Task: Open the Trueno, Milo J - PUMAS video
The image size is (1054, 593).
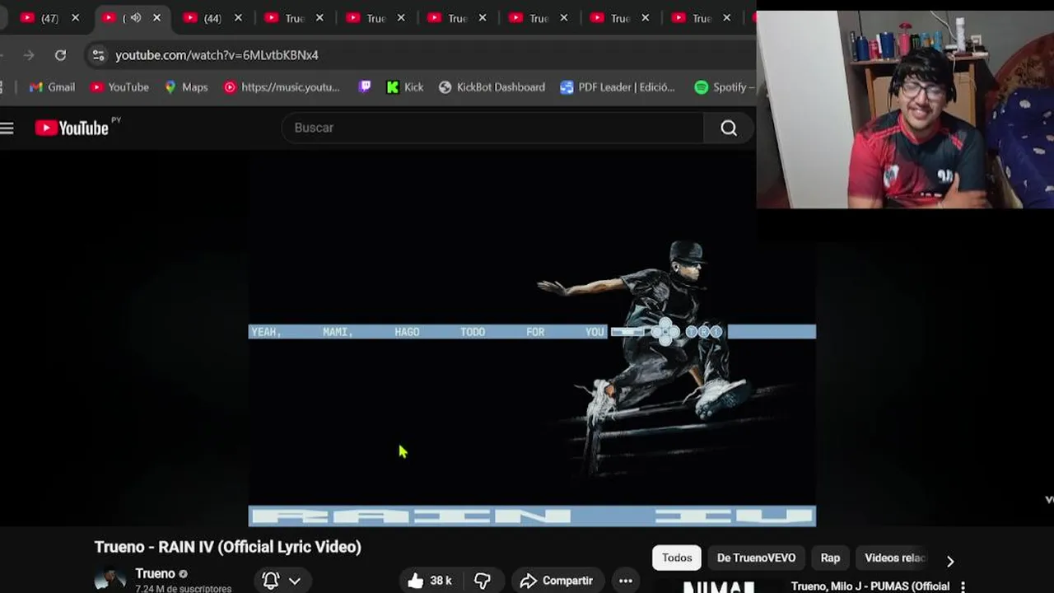Action: 870,586
